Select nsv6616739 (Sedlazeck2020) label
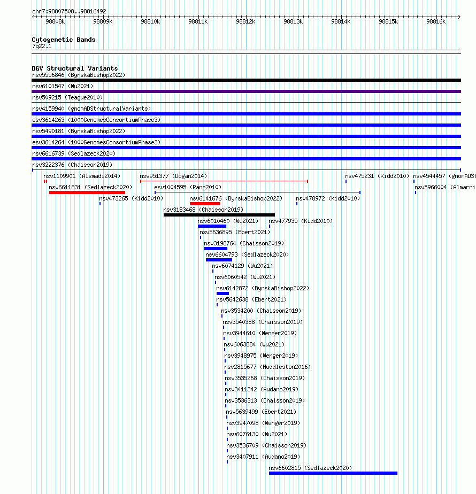The height and width of the screenshot is (494, 476). click(74, 154)
